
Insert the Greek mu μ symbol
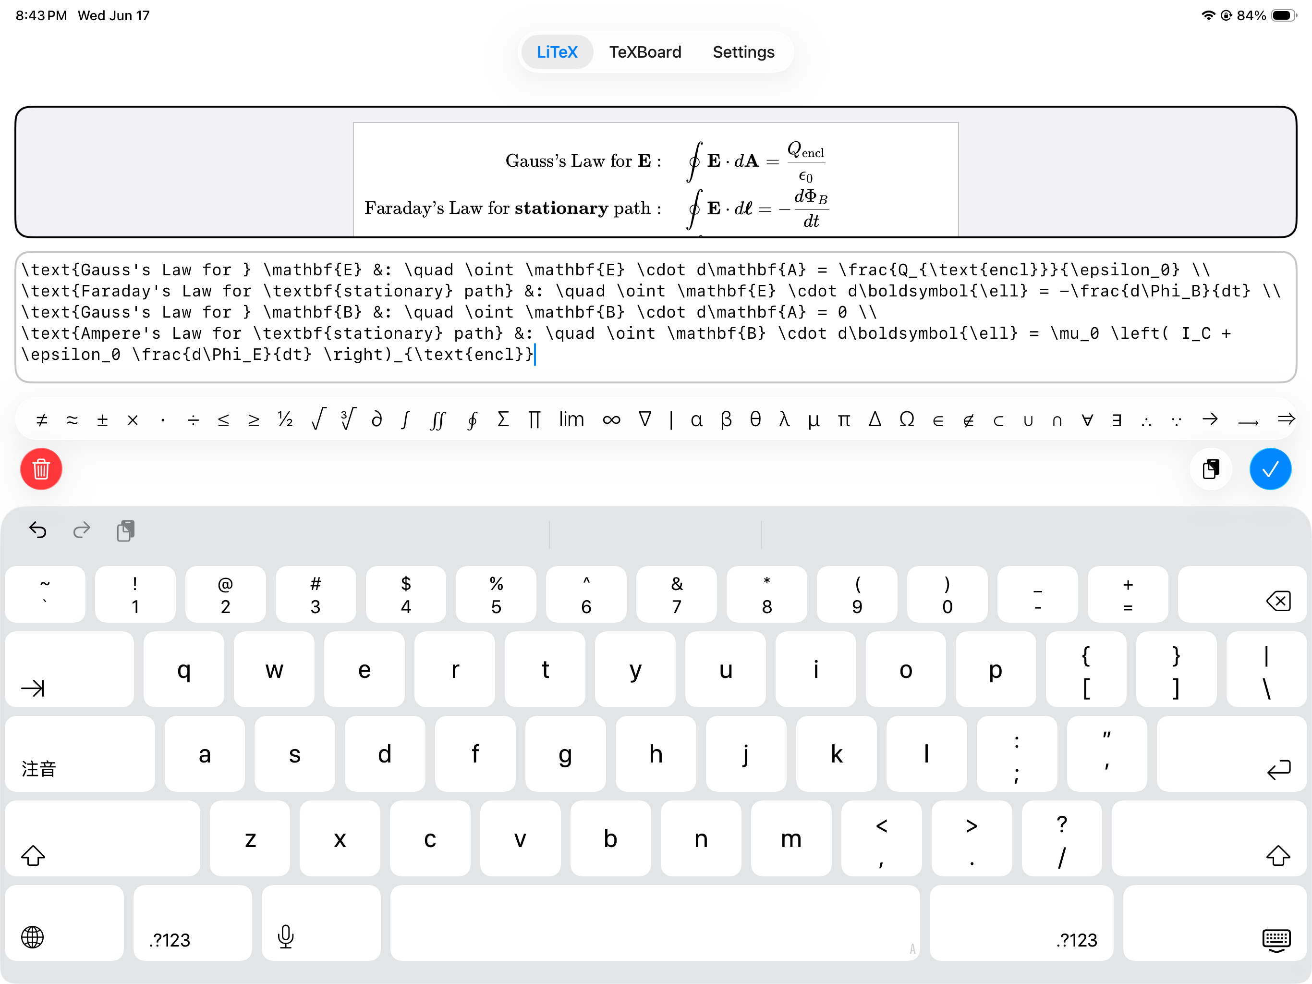tap(814, 421)
